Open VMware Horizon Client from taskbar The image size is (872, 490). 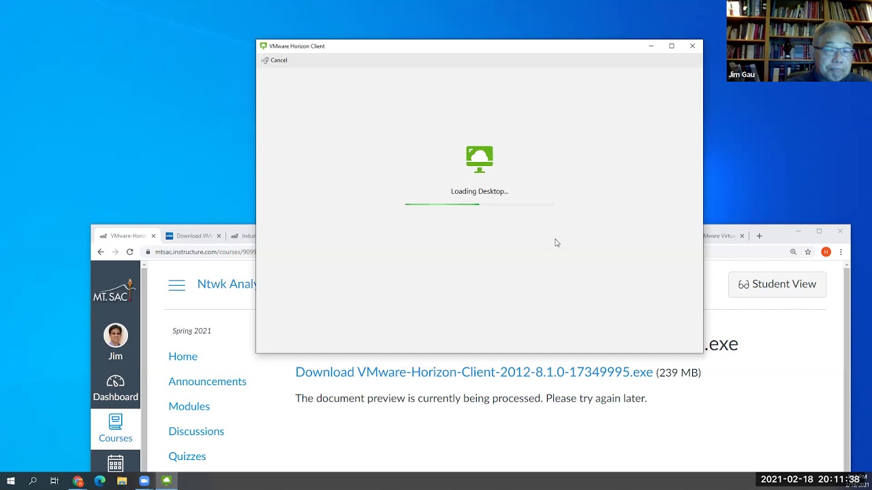tap(166, 481)
